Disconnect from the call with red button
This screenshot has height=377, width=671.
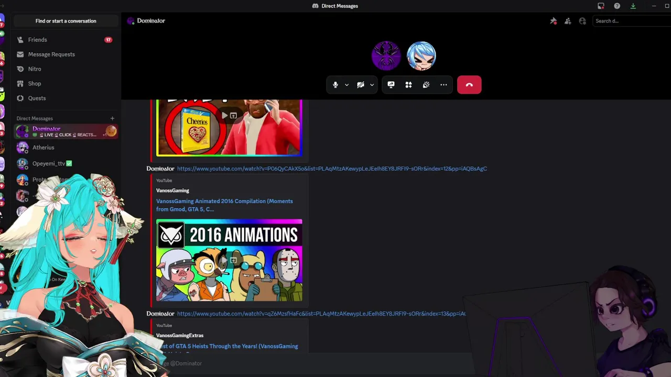point(469,85)
